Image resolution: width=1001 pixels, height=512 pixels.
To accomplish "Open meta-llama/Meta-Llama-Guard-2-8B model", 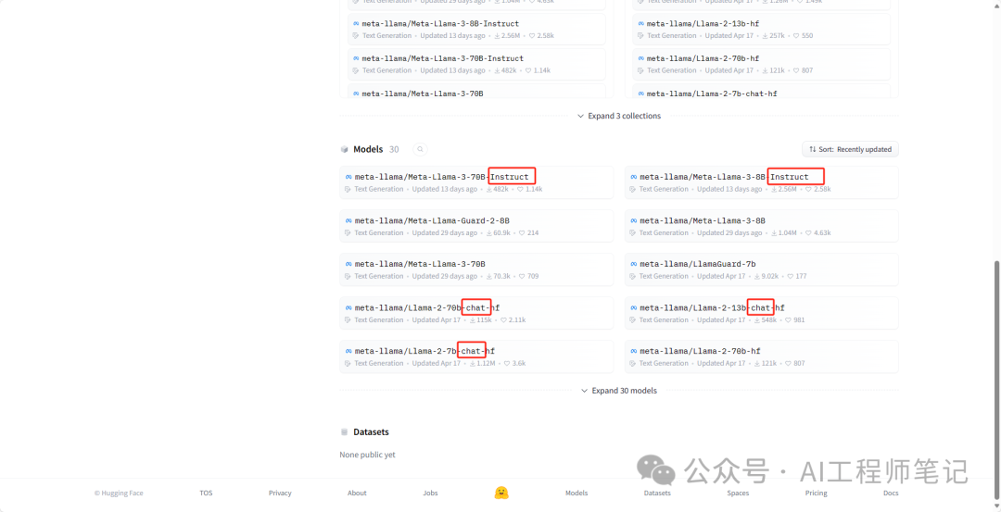I will click(x=476, y=226).
